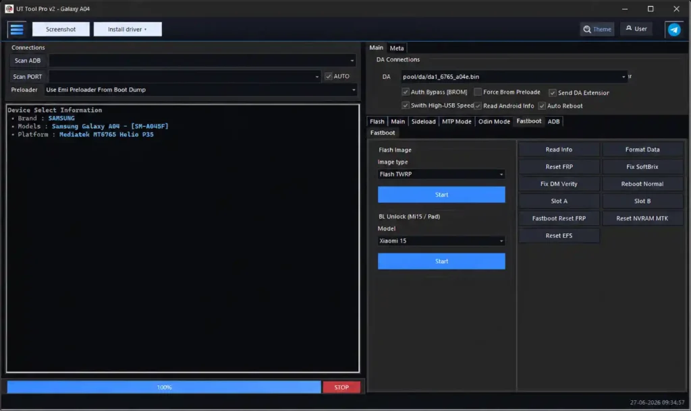
Task: Select the Fastboot tab next to Odin Mode
Action: pyautogui.click(x=529, y=121)
